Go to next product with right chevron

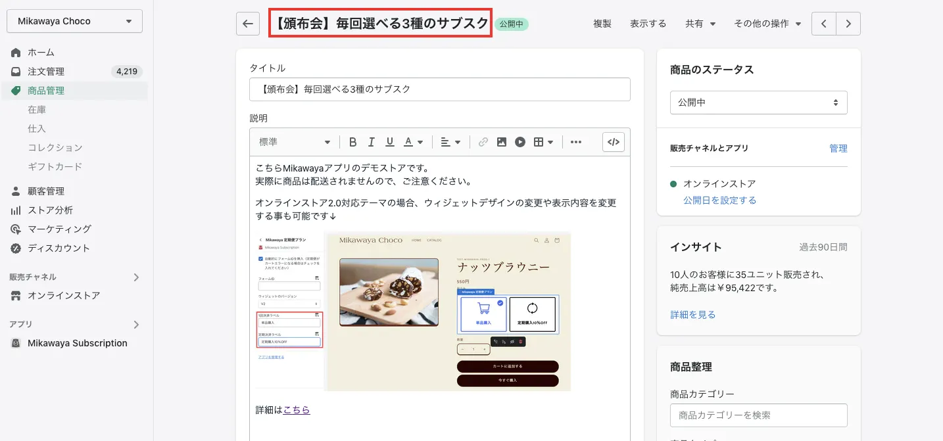pyautogui.click(x=848, y=24)
